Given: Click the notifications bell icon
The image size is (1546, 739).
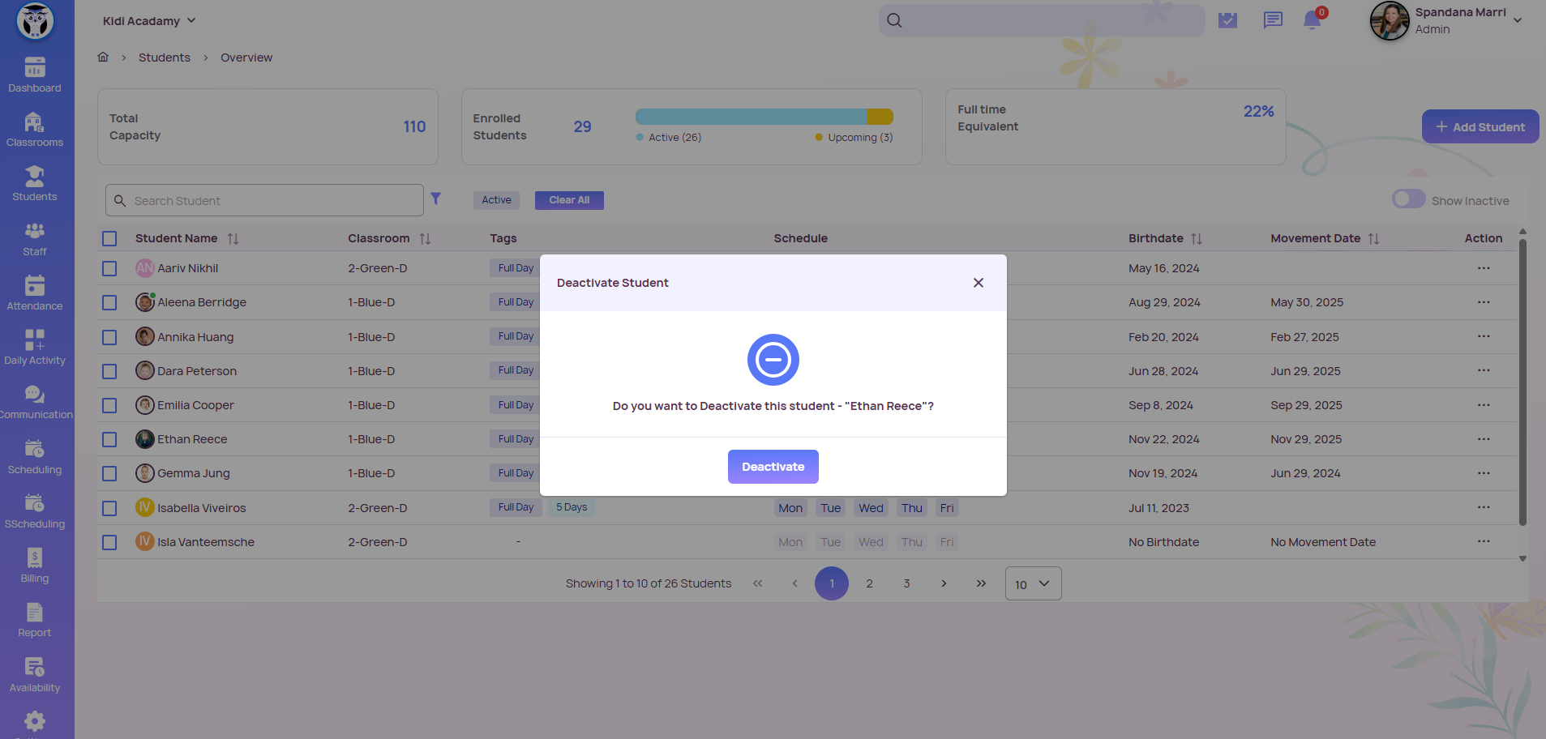Looking at the screenshot, I should click(x=1312, y=20).
